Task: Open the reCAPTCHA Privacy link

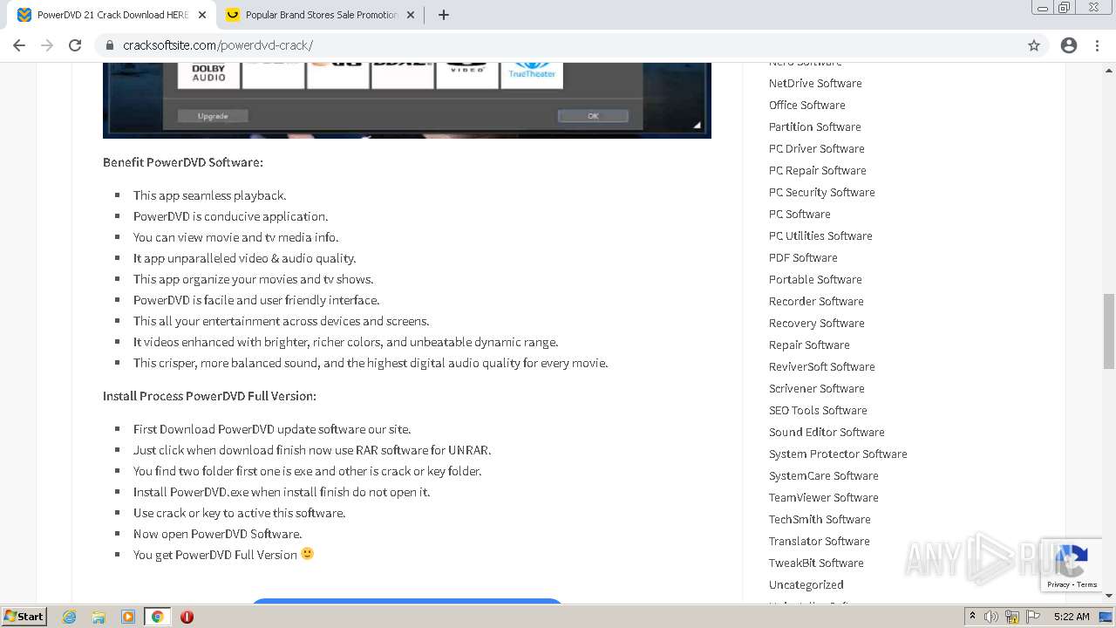Action: click(1058, 584)
